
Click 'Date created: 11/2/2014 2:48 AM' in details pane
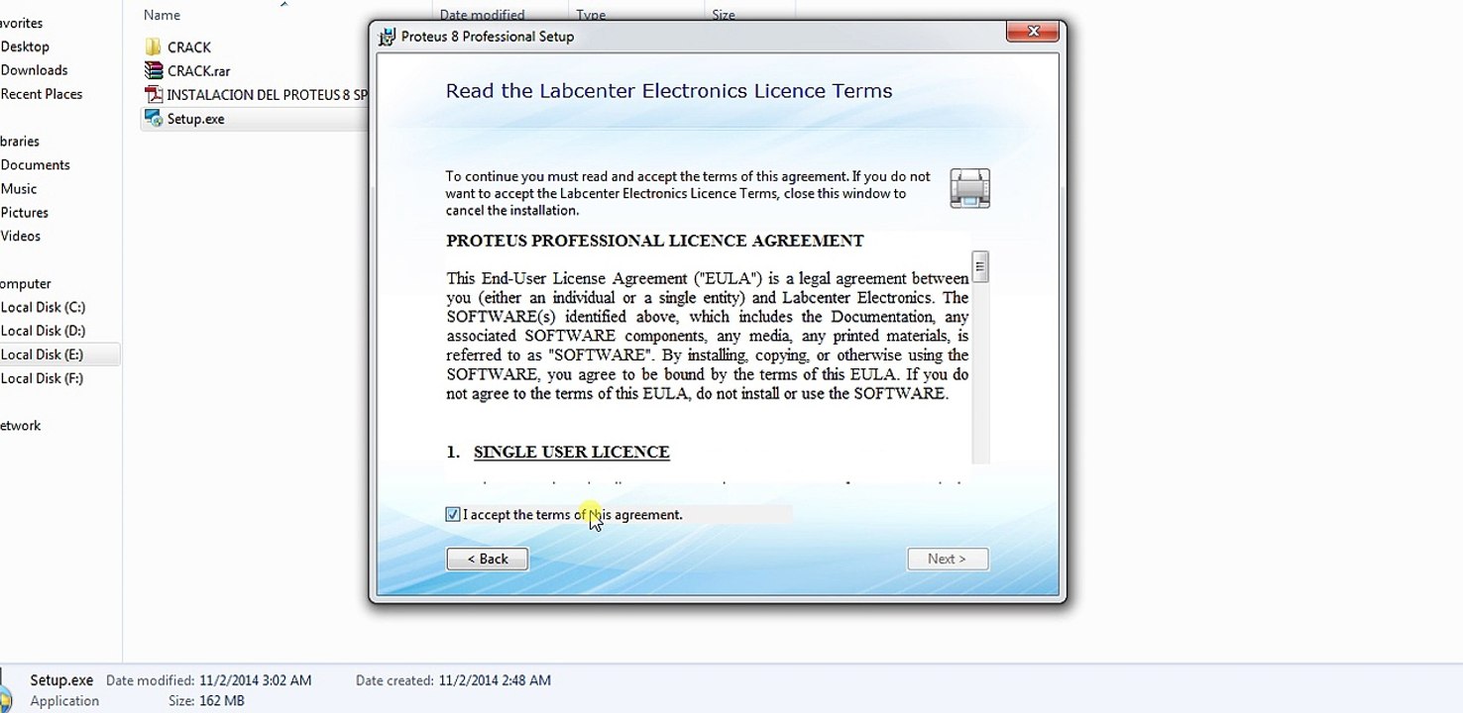pos(453,680)
